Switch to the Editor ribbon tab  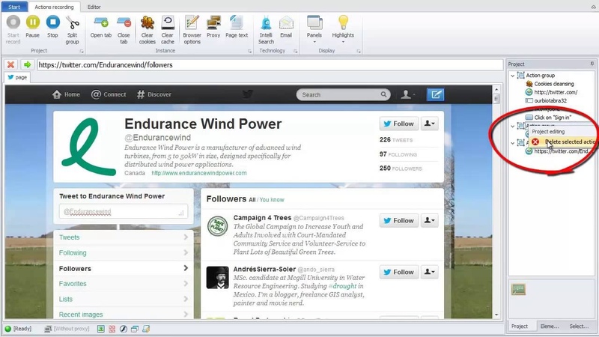pyautogui.click(x=94, y=6)
